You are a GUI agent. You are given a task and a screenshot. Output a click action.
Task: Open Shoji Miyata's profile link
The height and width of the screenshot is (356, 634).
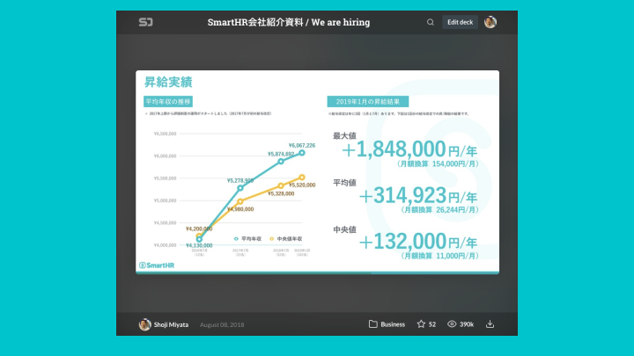[171, 324]
